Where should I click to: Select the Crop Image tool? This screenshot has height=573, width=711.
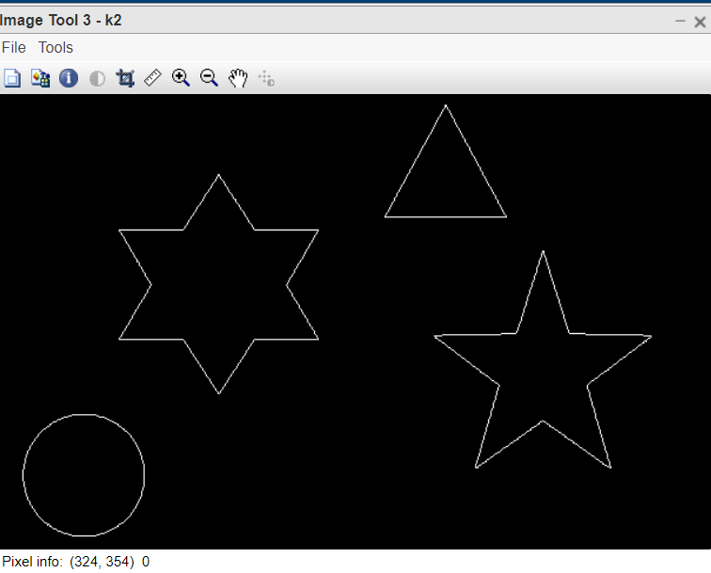tap(125, 78)
